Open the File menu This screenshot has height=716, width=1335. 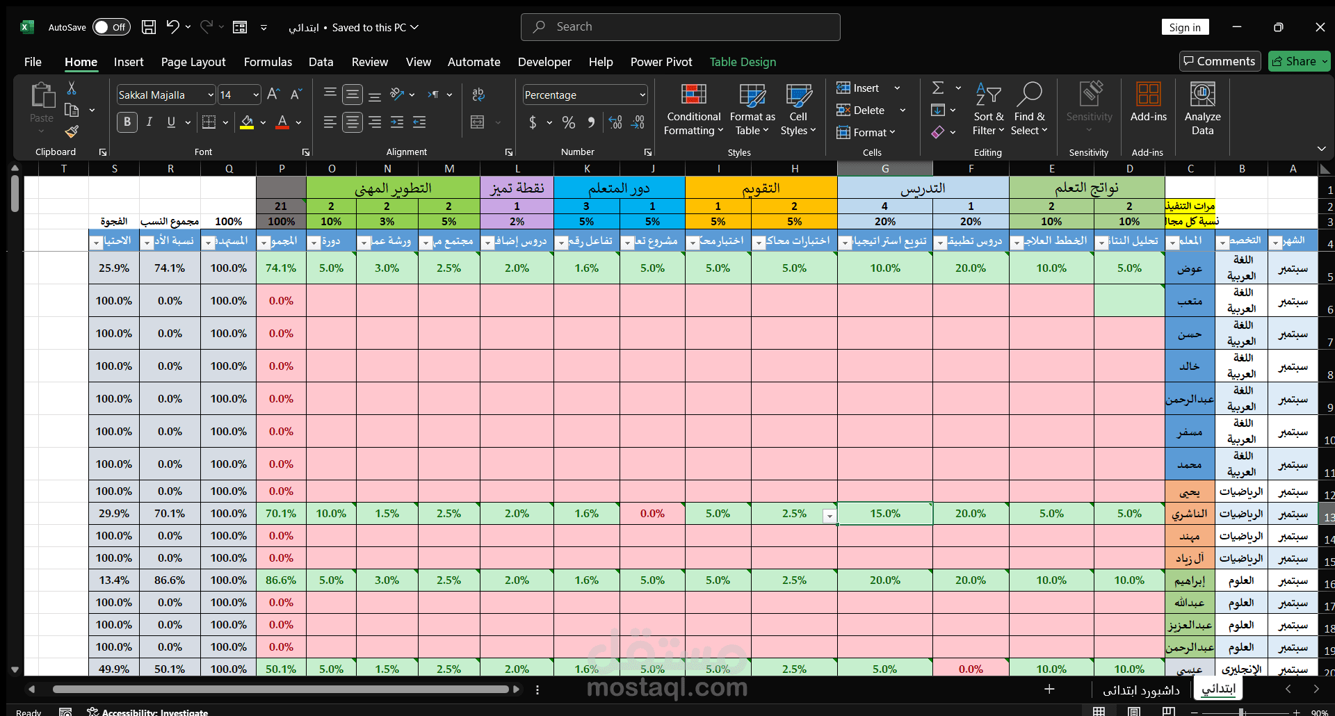[33, 62]
